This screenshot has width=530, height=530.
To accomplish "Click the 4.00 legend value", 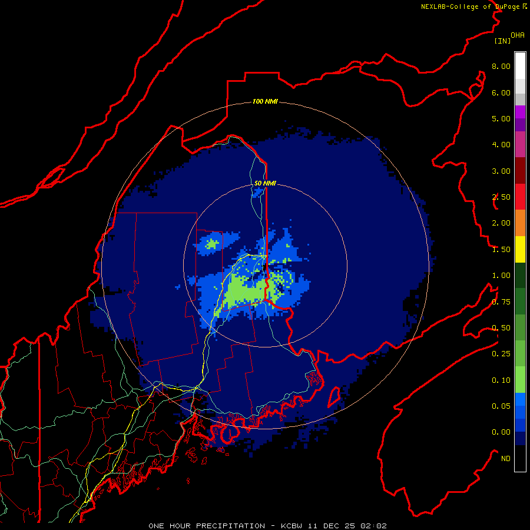I will pyautogui.click(x=501, y=145).
